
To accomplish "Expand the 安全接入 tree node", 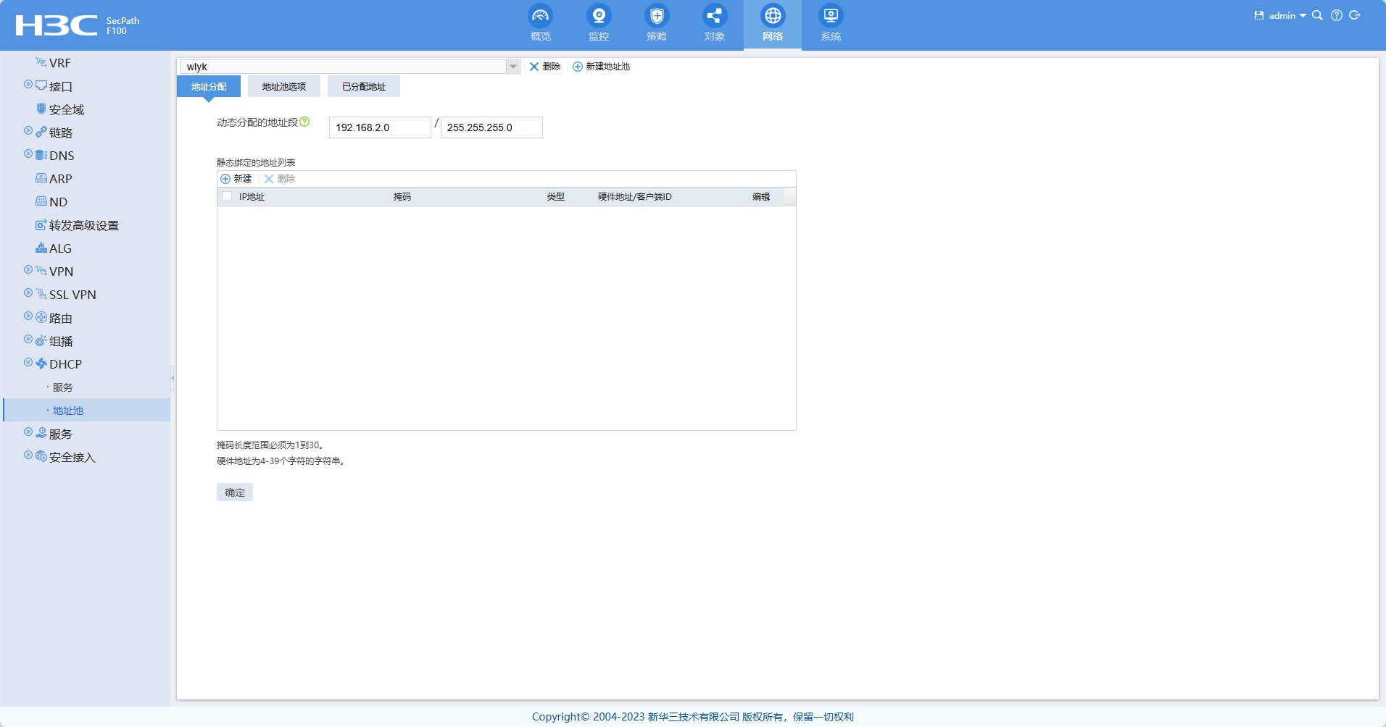I will pyautogui.click(x=28, y=455).
